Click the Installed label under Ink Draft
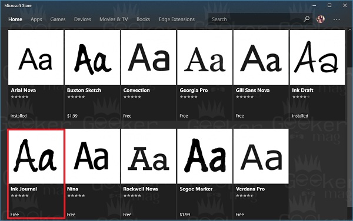This screenshot has width=353, height=221. click(300, 116)
